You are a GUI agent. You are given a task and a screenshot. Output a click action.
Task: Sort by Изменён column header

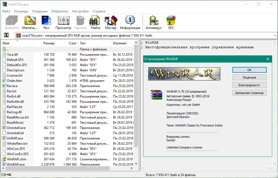(x=123, y=43)
